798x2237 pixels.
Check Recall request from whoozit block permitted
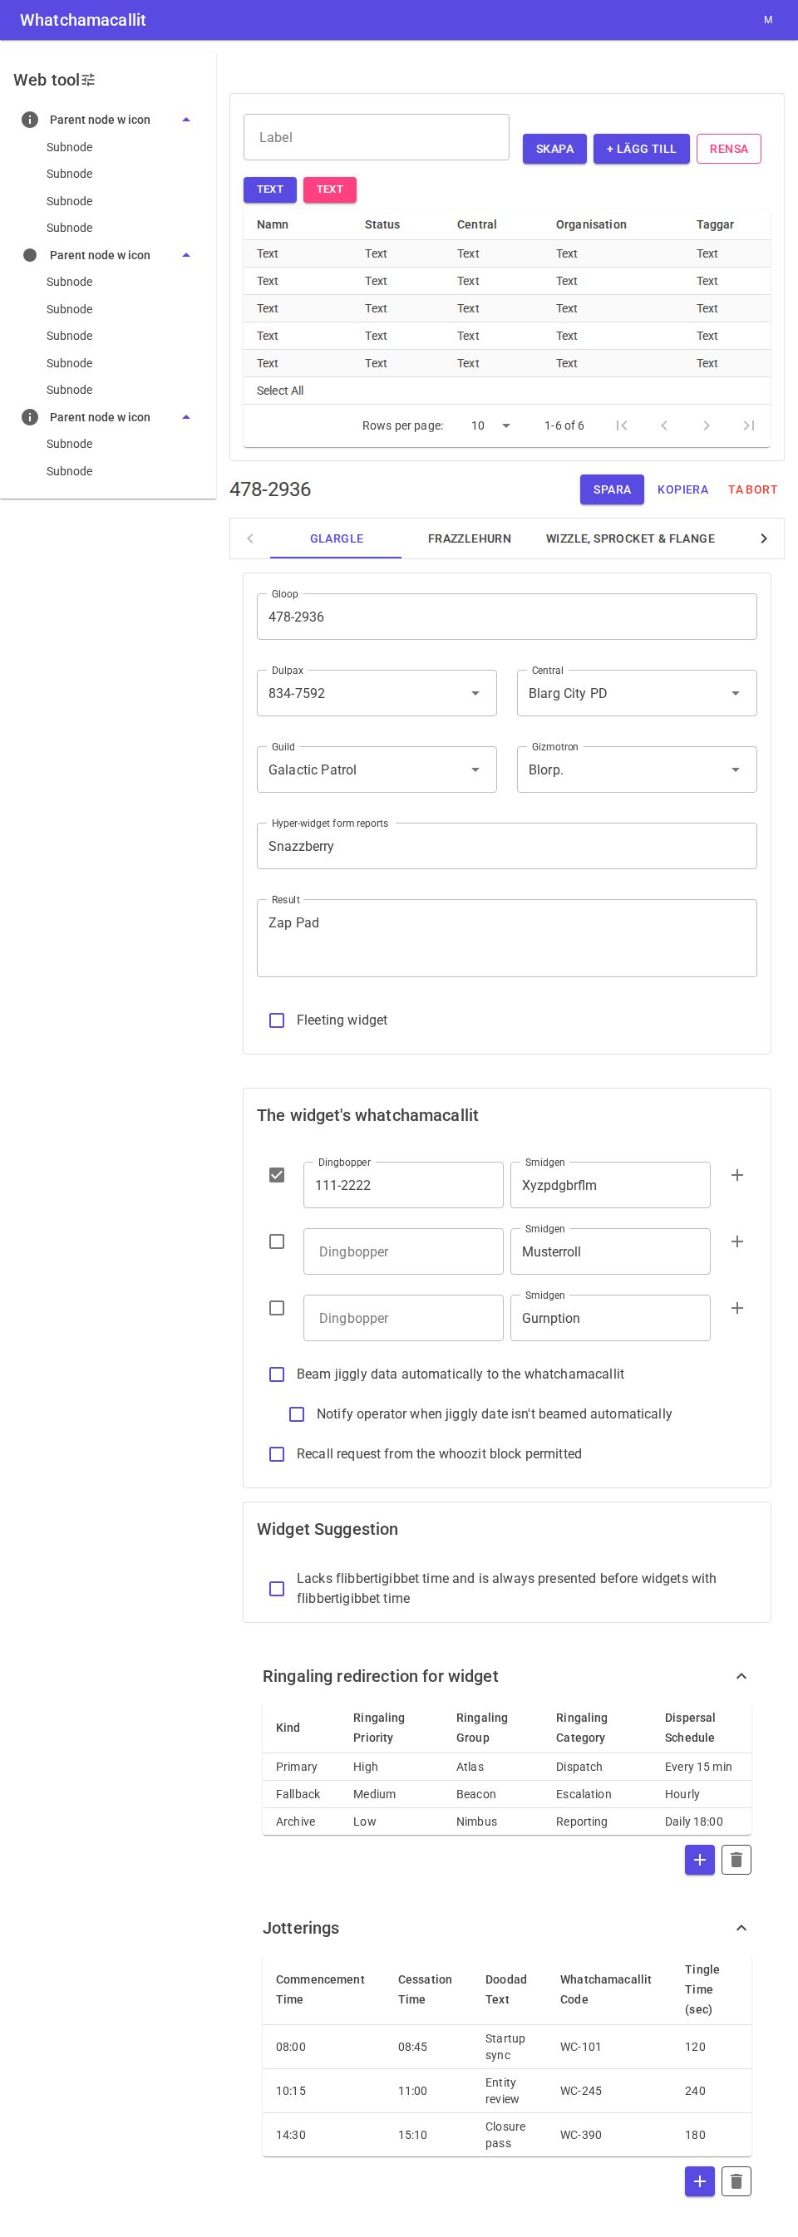click(x=277, y=1454)
